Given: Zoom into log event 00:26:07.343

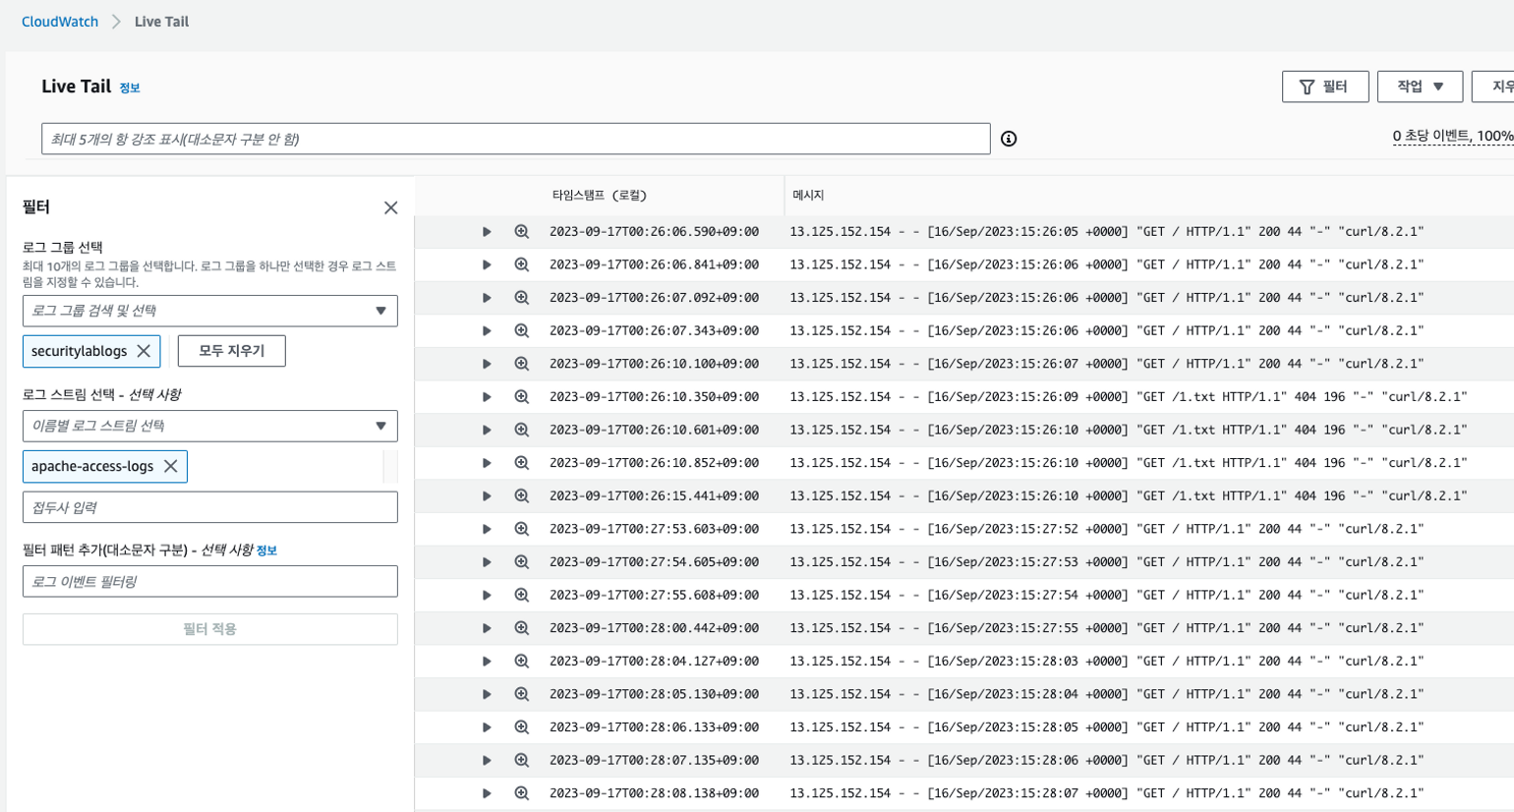Looking at the screenshot, I should point(522,331).
